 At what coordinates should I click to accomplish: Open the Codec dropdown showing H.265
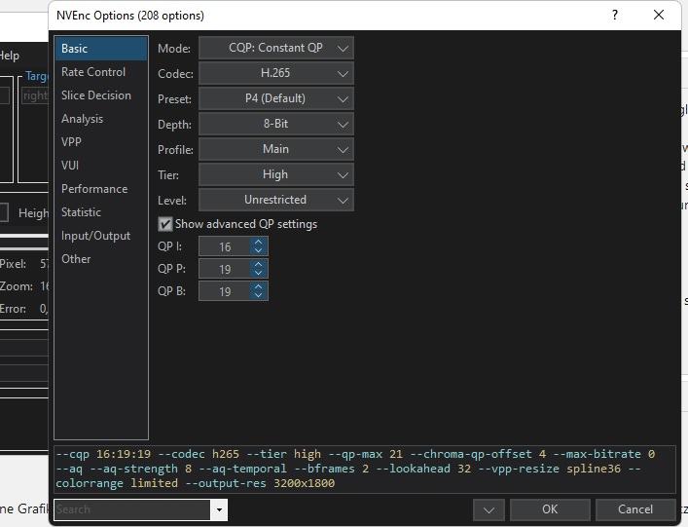point(276,73)
